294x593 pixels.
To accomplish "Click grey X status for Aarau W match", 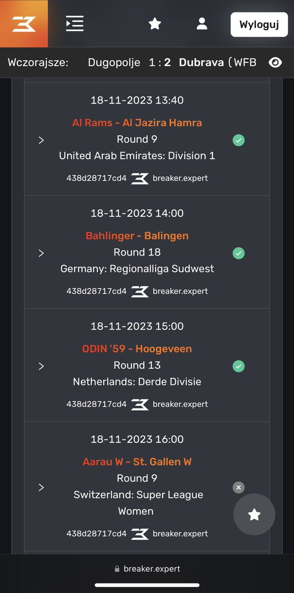I will click(x=239, y=488).
